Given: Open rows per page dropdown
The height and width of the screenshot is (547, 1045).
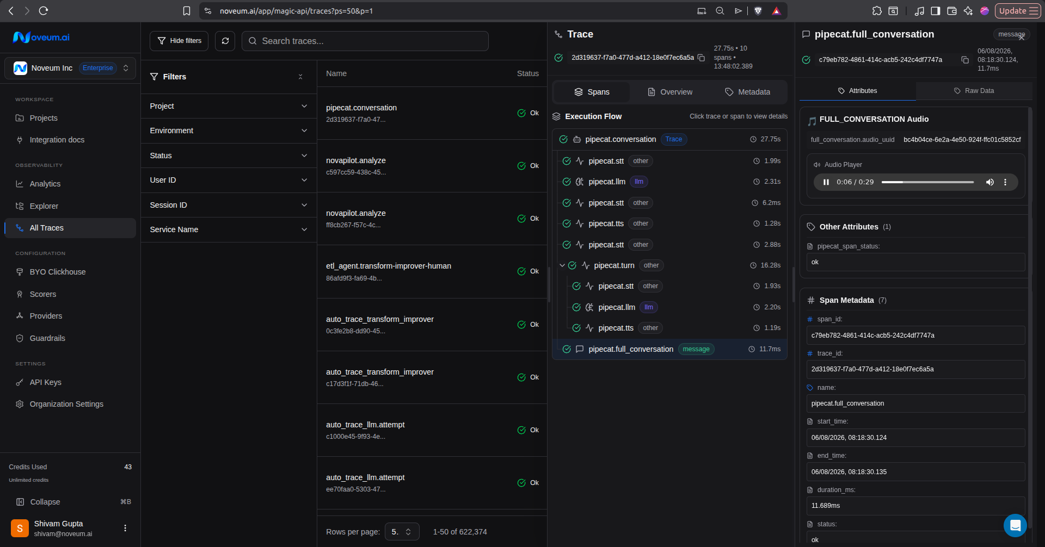Looking at the screenshot, I should point(402,532).
